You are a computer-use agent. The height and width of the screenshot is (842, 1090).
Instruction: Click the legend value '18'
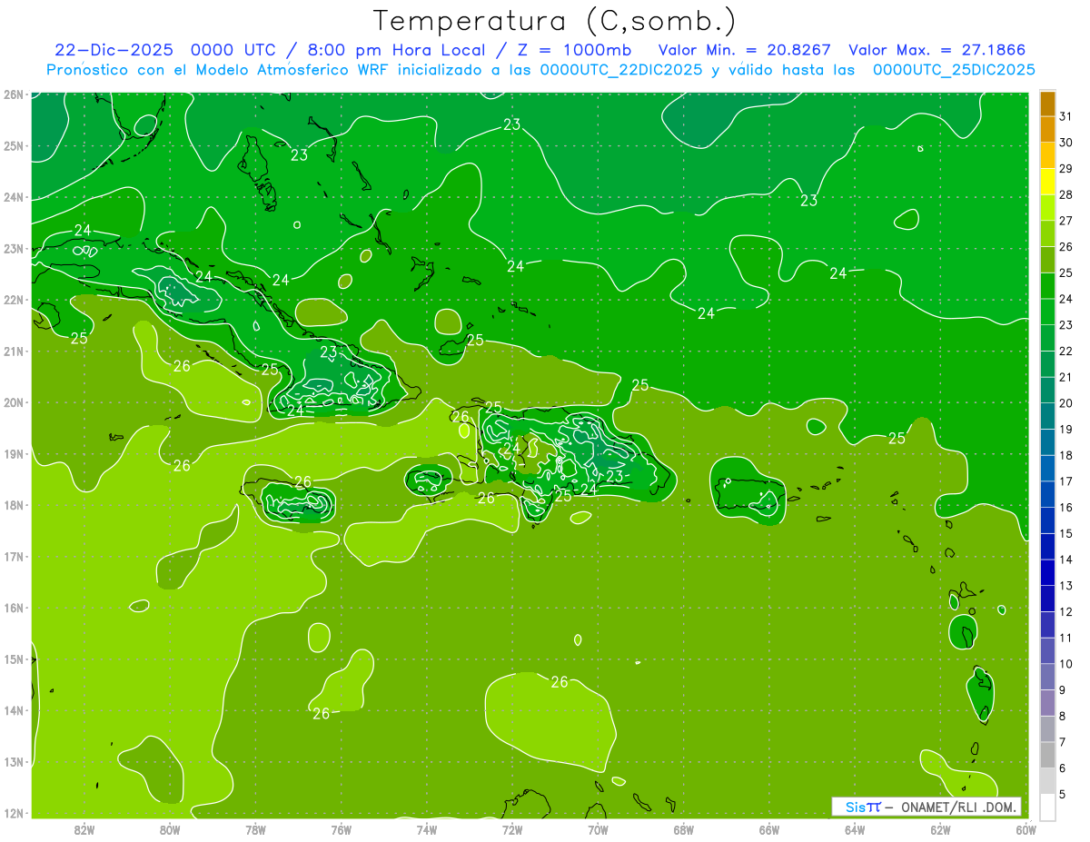(x=1065, y=455)
